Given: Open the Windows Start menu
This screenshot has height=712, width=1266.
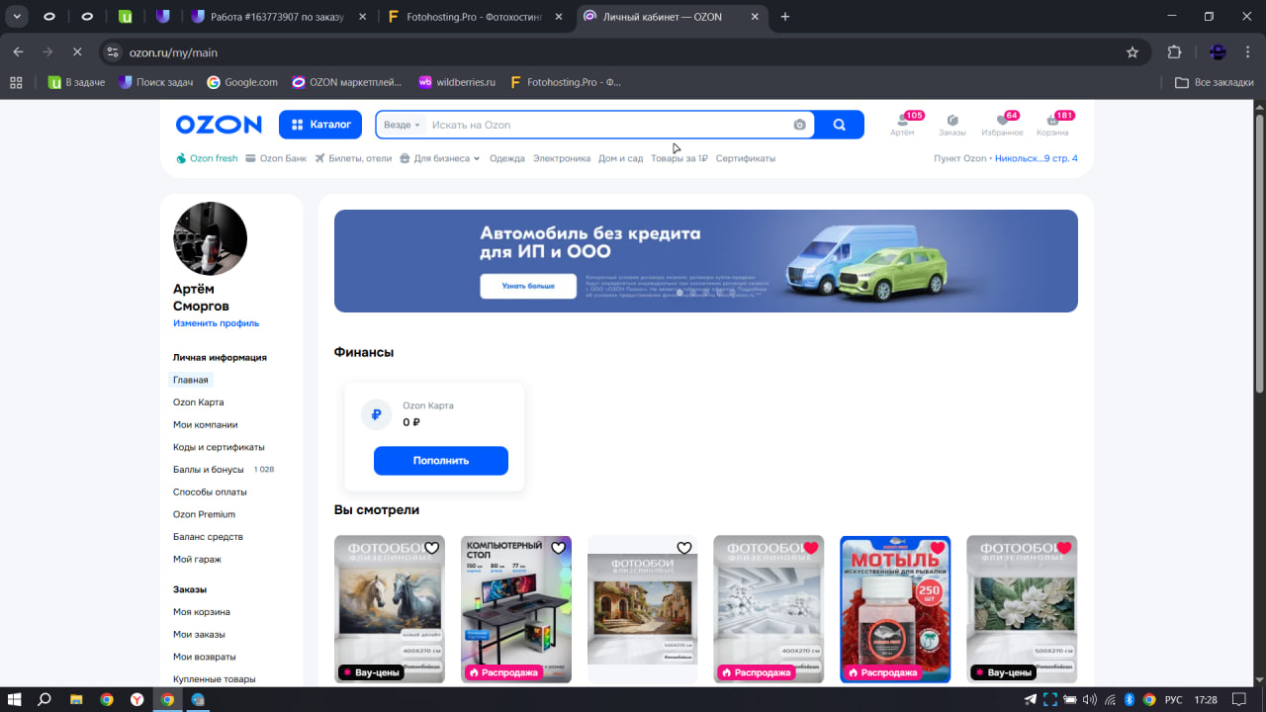Looking at the screenshot, I should pyautogui.click(x=16, y=699).
